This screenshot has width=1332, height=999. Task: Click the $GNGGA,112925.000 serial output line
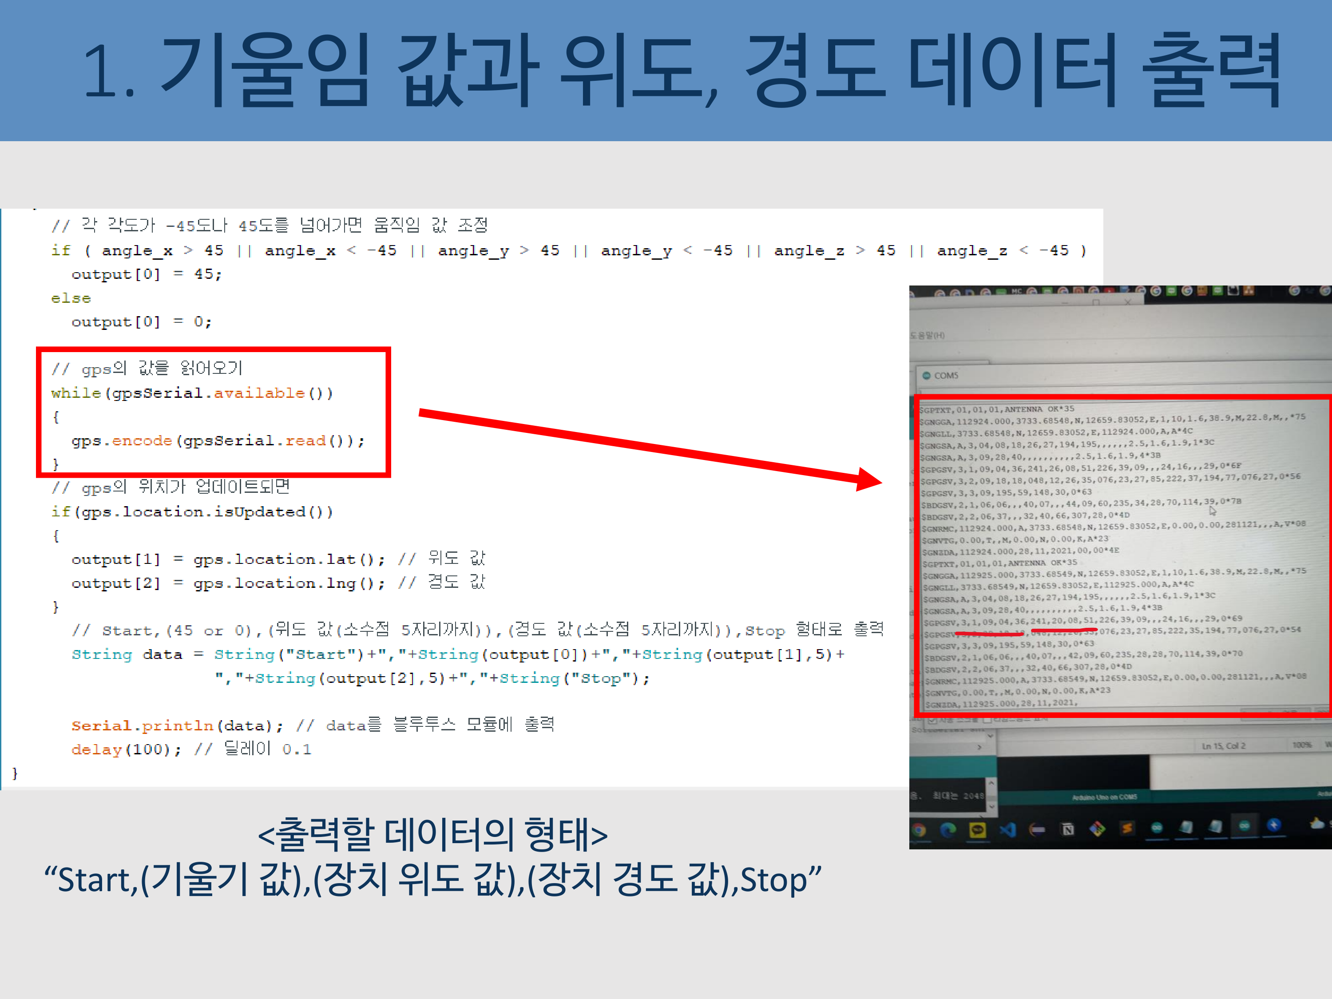point(1114,573)
